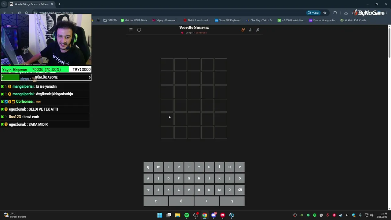Open Discord from the taskbar
Image resolution: width=391 pixels, height=220 pixels.
(214, 215)
